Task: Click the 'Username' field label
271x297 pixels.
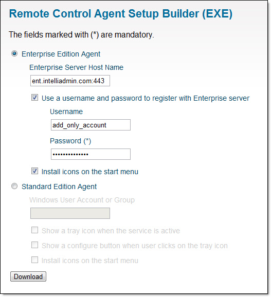Action: 66,112
